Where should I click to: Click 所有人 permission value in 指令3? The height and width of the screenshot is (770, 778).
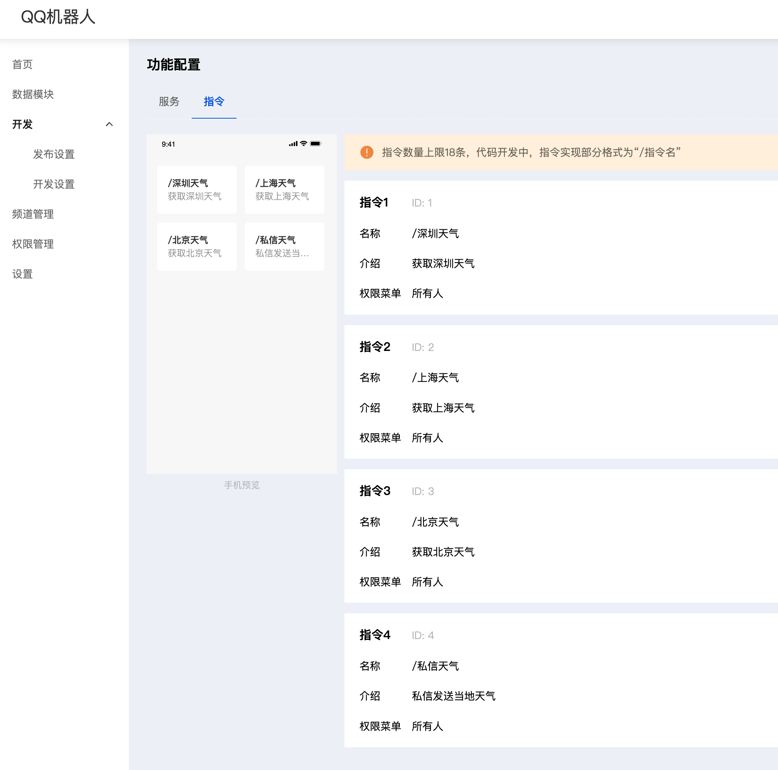coord(427,582)
